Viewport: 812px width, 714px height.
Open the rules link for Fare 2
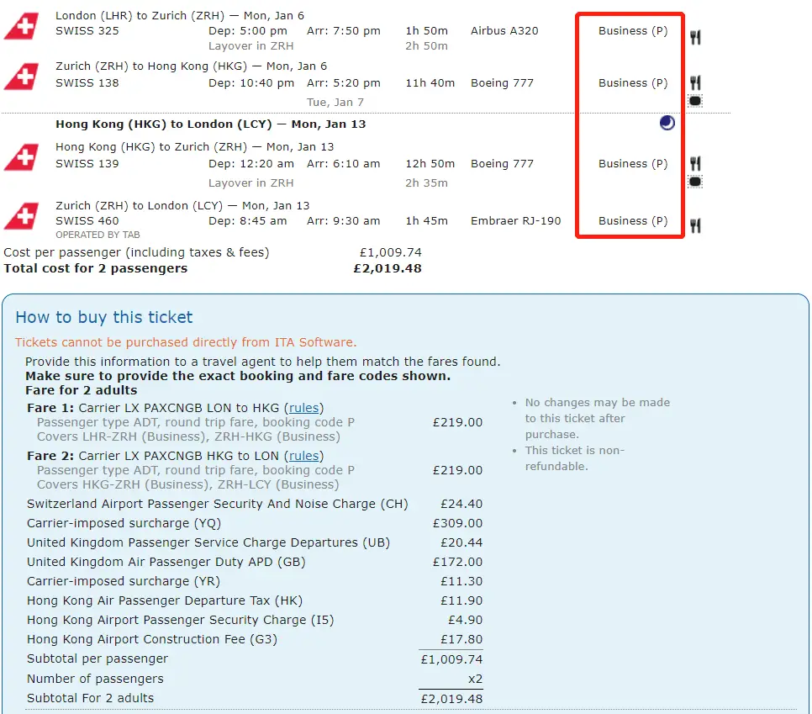pos(304,456)
